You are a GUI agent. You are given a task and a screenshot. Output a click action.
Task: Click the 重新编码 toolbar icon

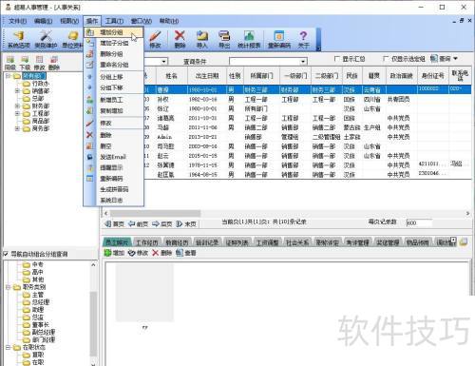(279, 40)
